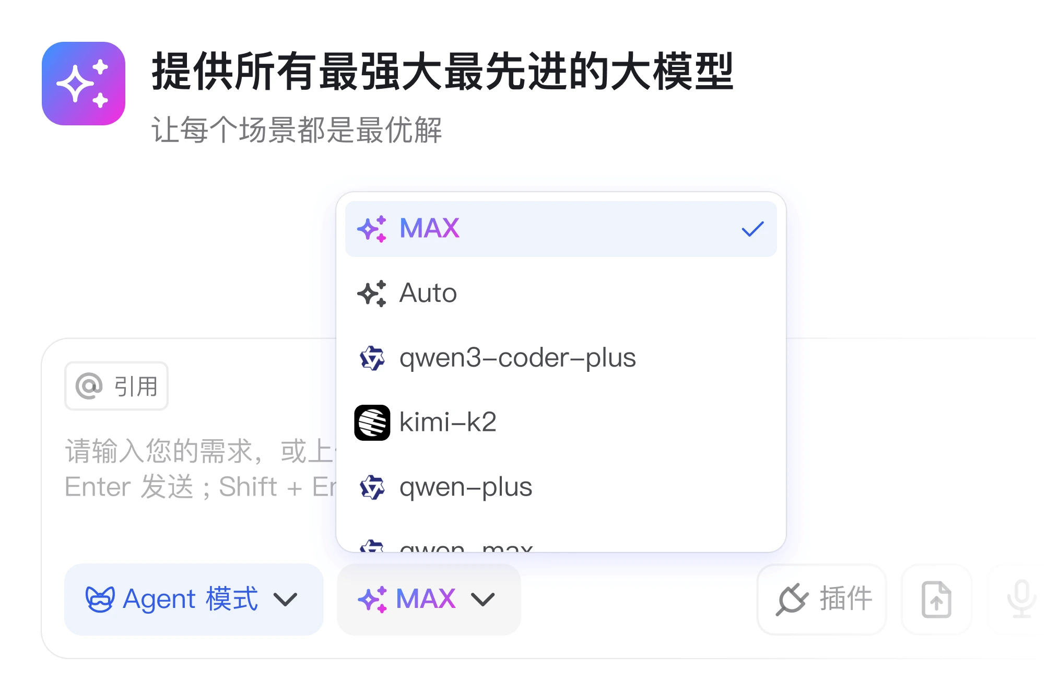
Task: Select qwen3-coder-plus model option
Action: pyautogui.click(x=561, y=358)
